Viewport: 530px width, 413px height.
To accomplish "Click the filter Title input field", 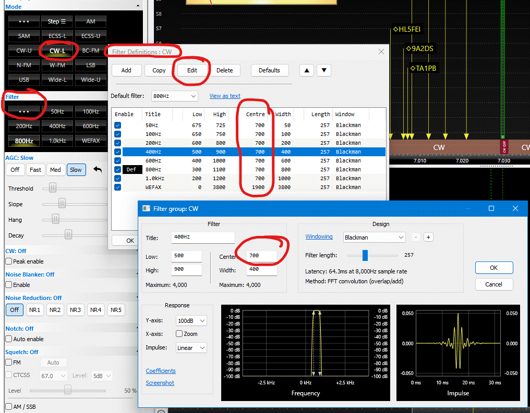I will (203, 238).
